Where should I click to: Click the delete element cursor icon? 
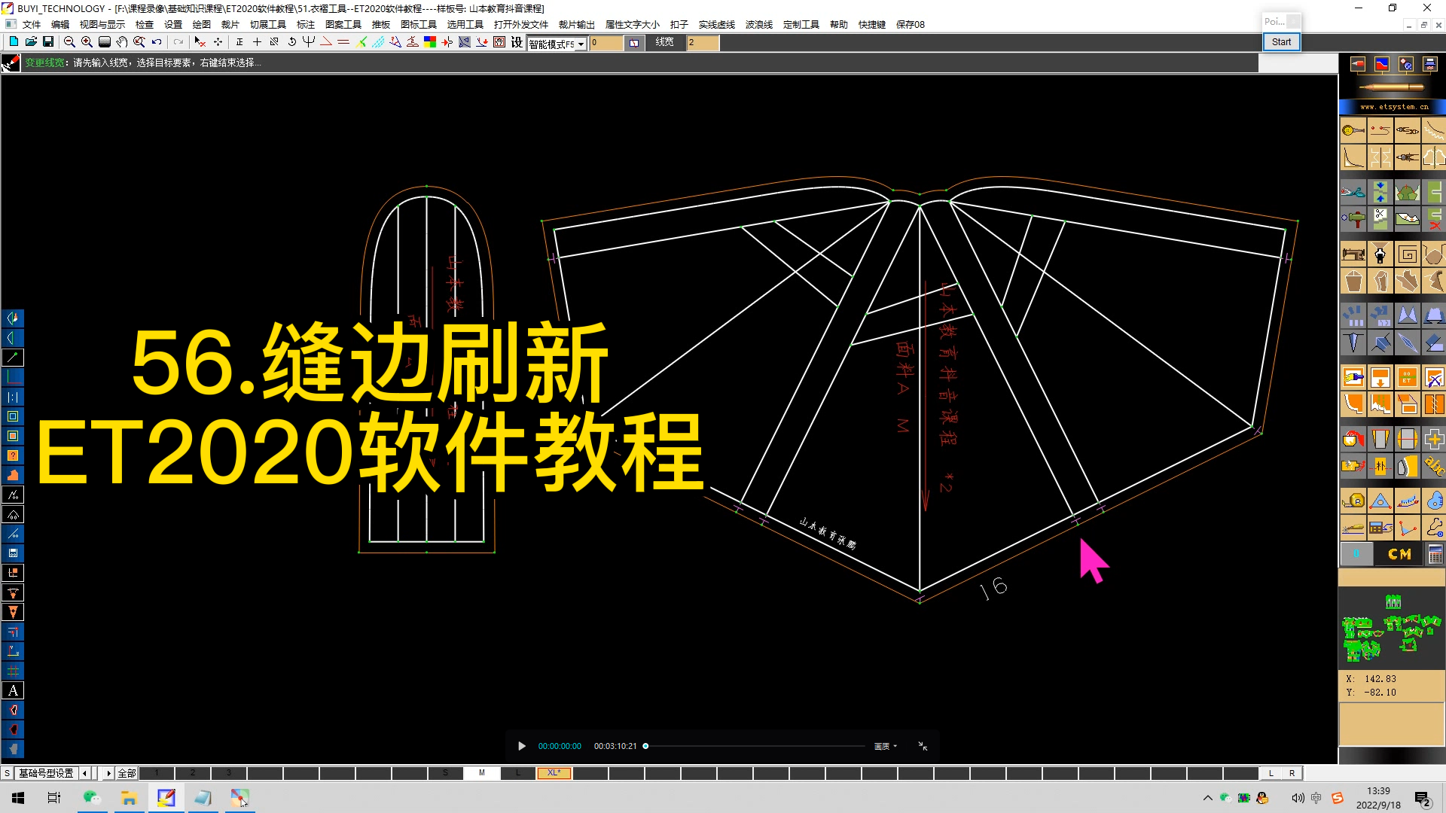pos(200,42)
